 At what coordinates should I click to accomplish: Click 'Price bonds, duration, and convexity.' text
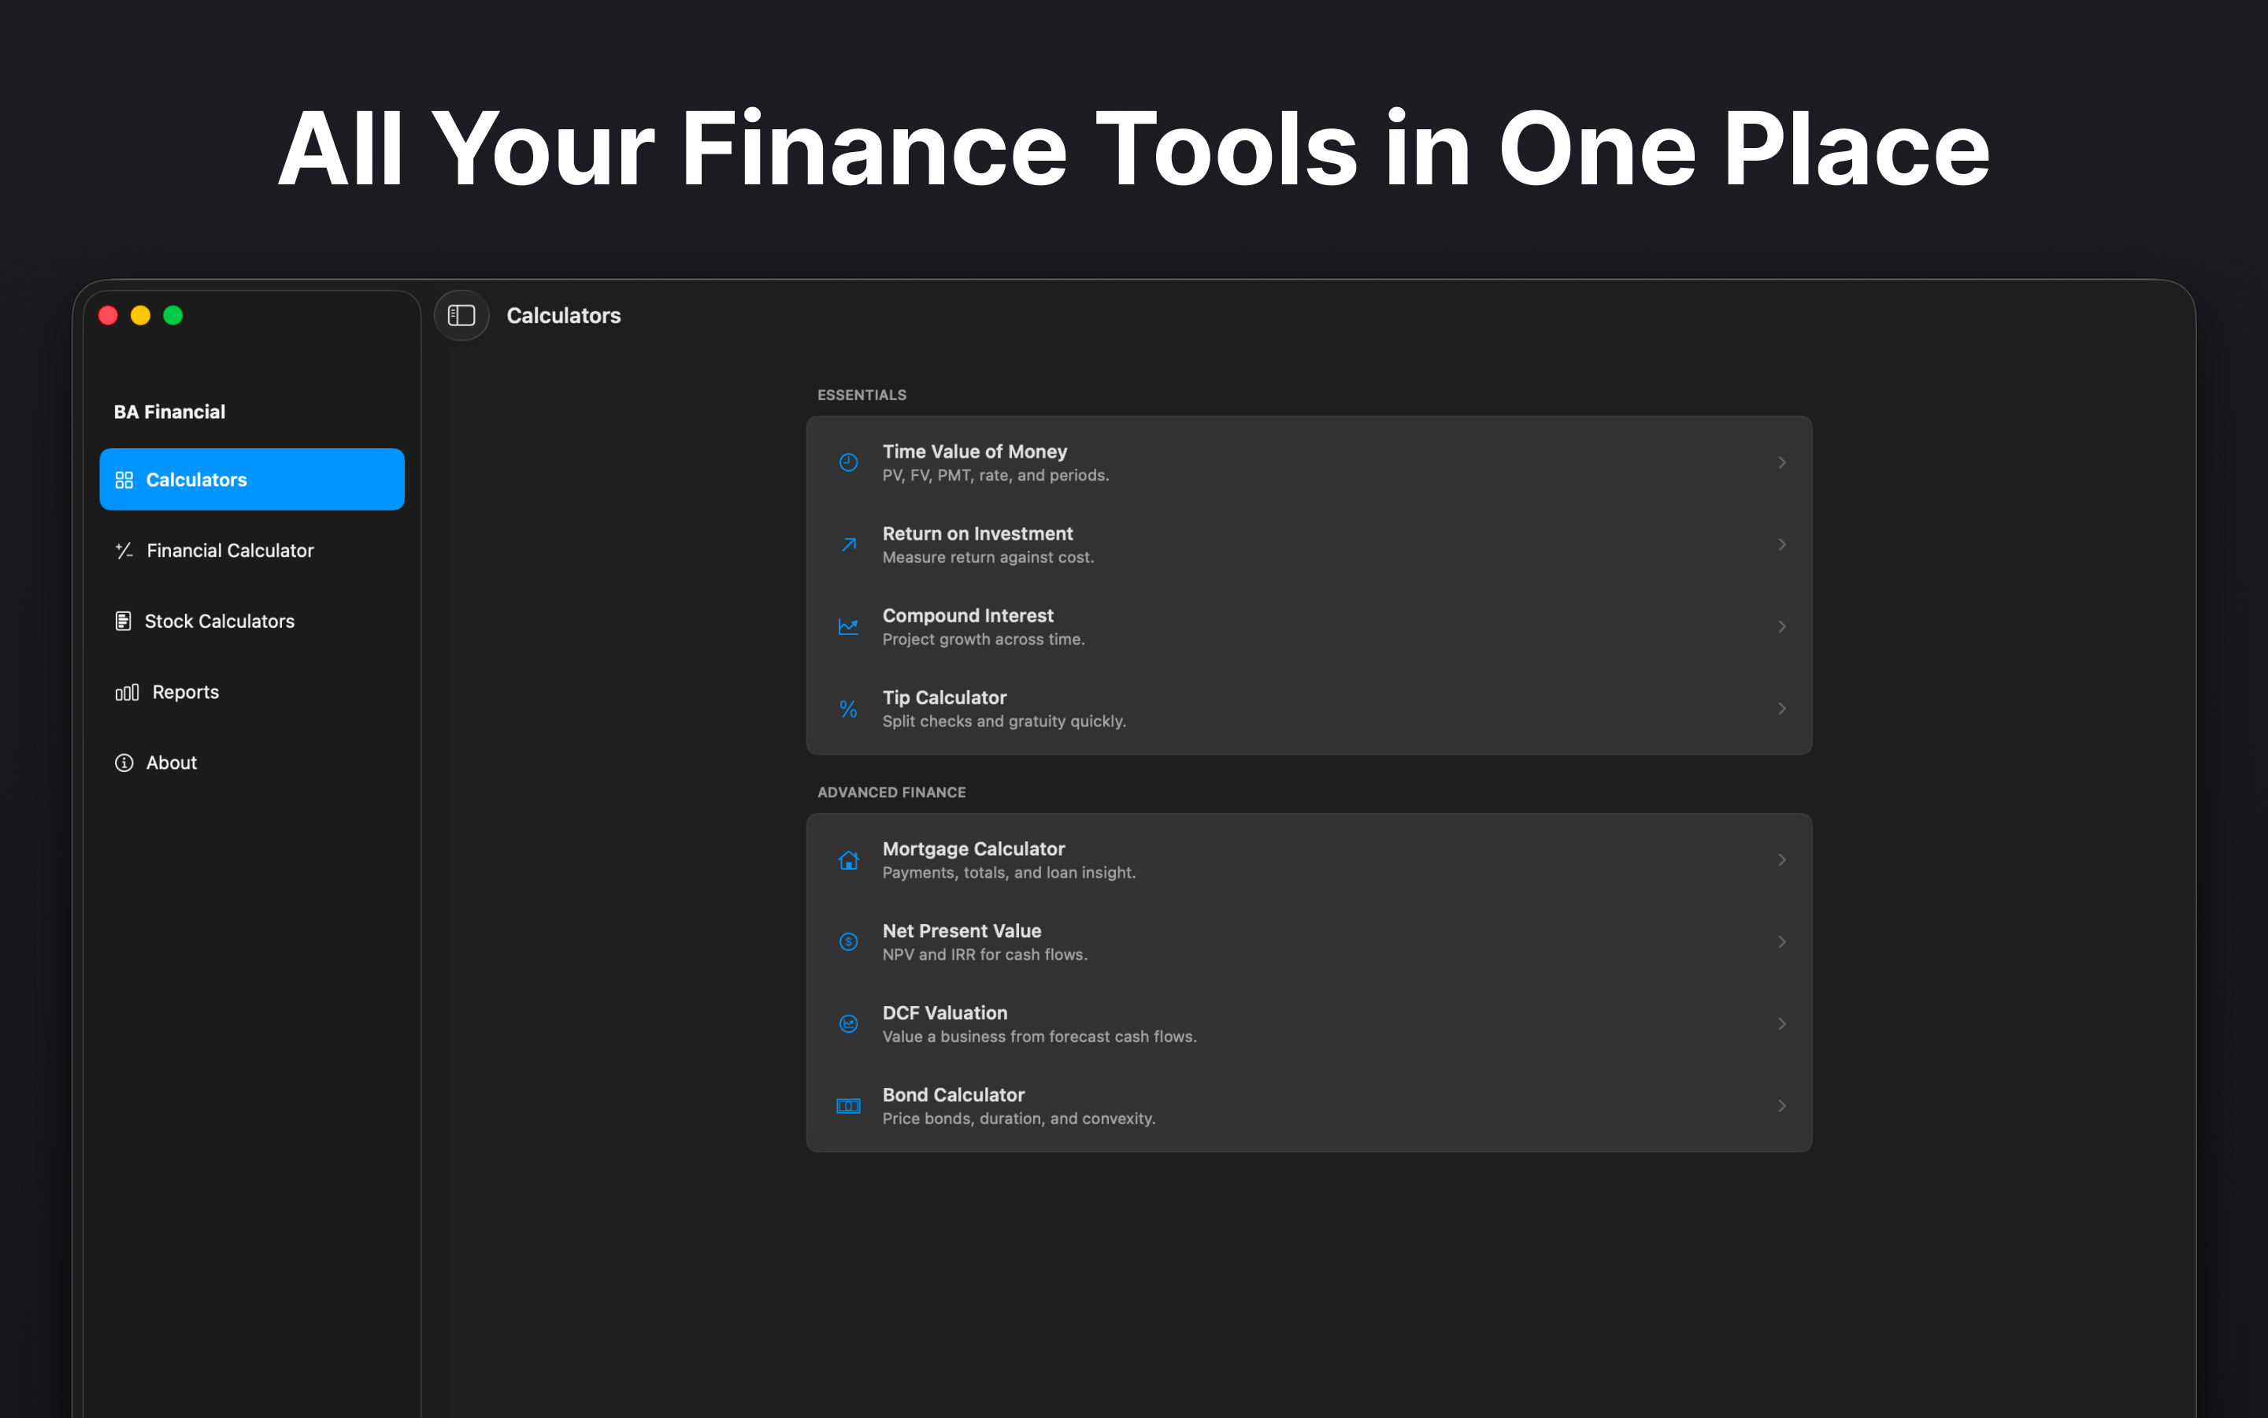tap(1019, 1119)
